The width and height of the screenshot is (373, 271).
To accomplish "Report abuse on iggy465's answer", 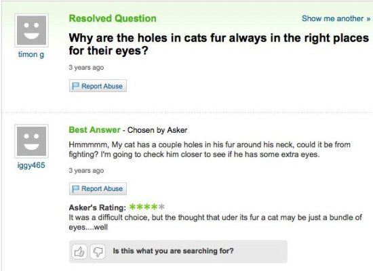I will pyautogui.click(x=98, y=189).
